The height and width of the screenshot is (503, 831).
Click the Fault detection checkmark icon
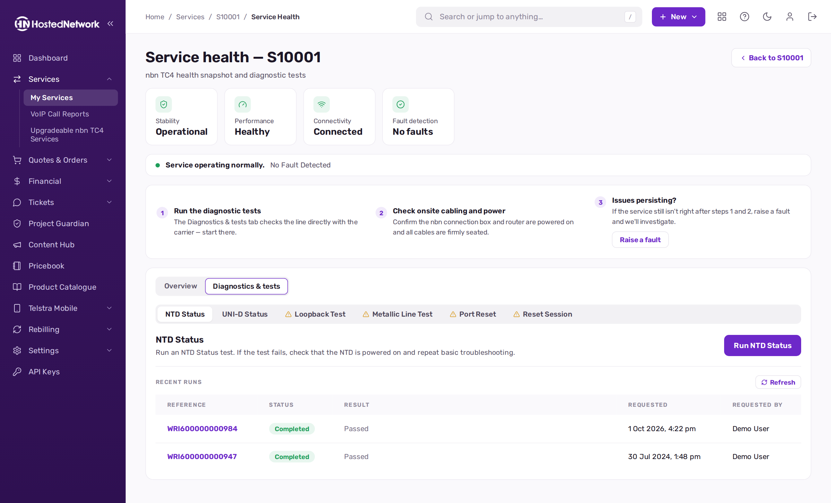click(400, 105)
